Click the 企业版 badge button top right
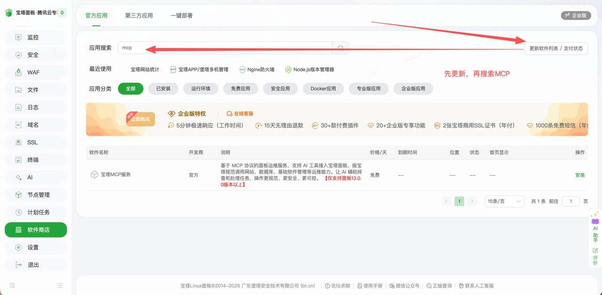Screen dimensions: 602x295 pyautogui.click(x=576, y=16)
